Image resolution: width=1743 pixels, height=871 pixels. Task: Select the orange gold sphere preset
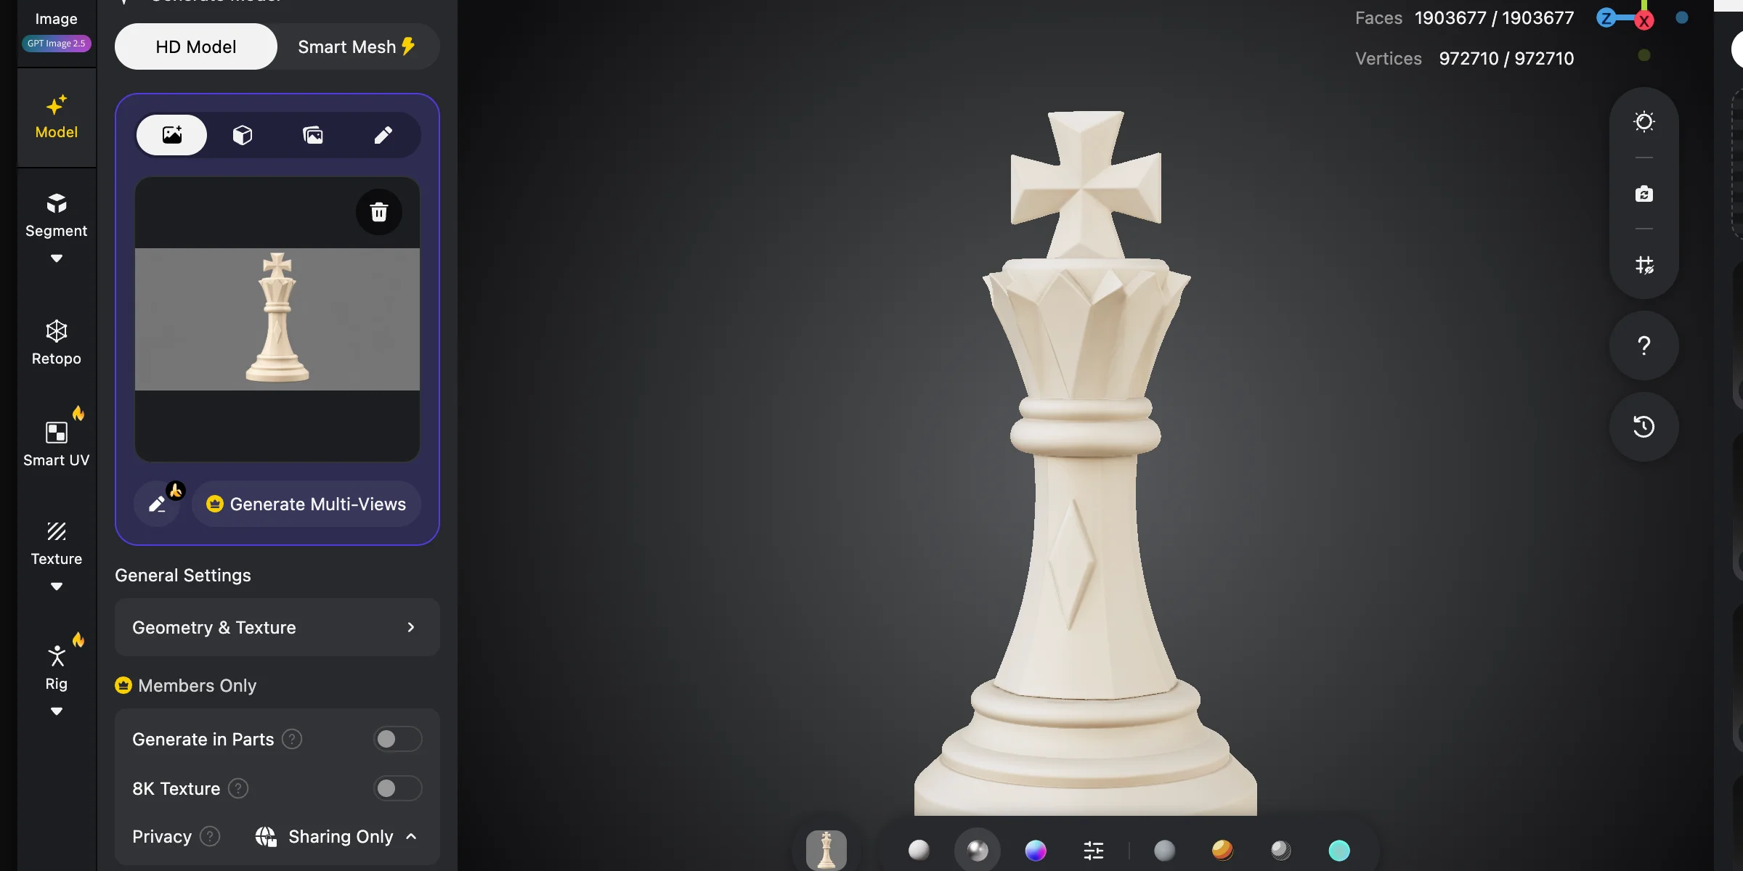[1222, 850]
